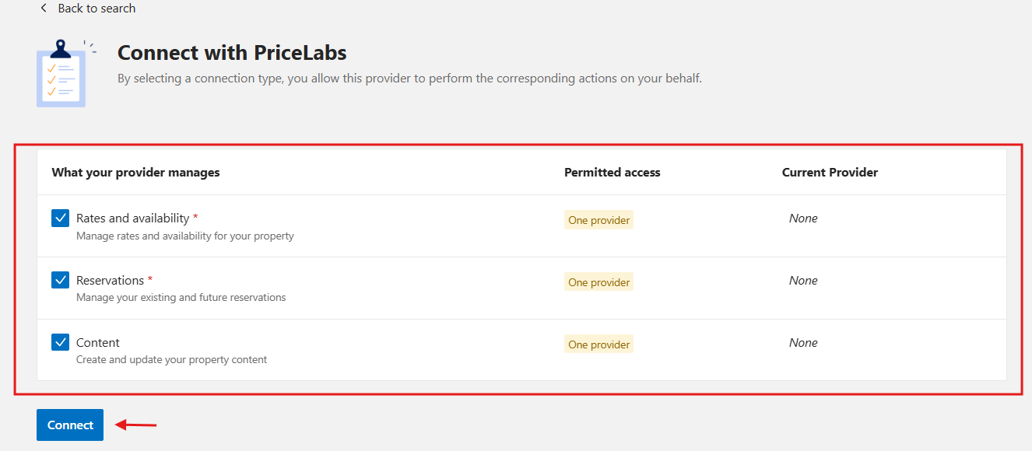Click One provider badge for Reservations row
1032x451 pixels.
[598, 282]
